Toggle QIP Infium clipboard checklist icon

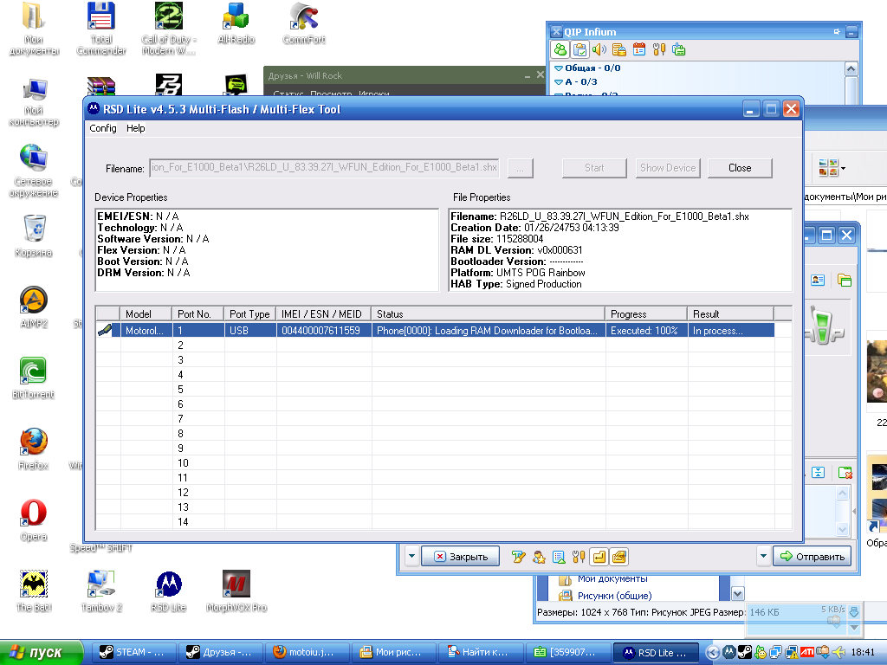coord(579,49)
